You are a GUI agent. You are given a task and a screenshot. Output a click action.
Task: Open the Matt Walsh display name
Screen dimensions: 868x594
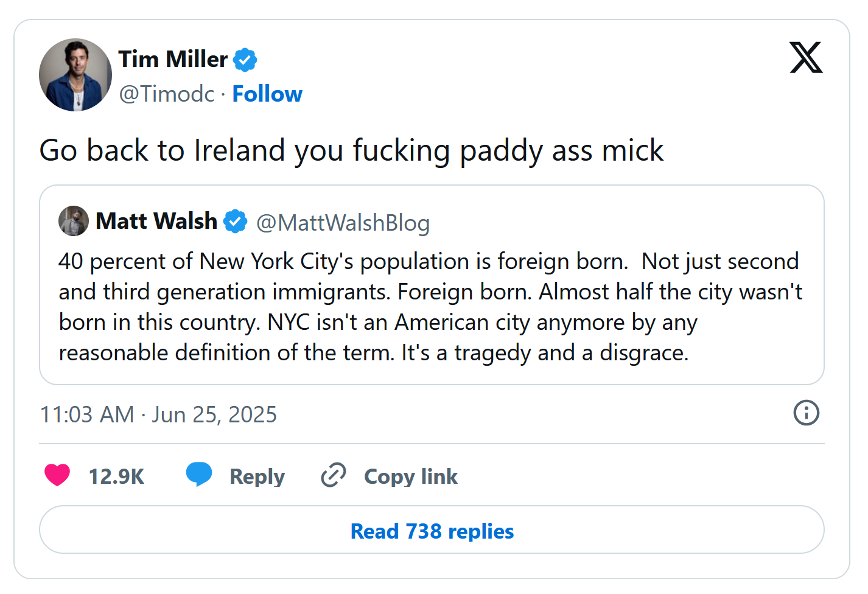[x=156, y=221]
